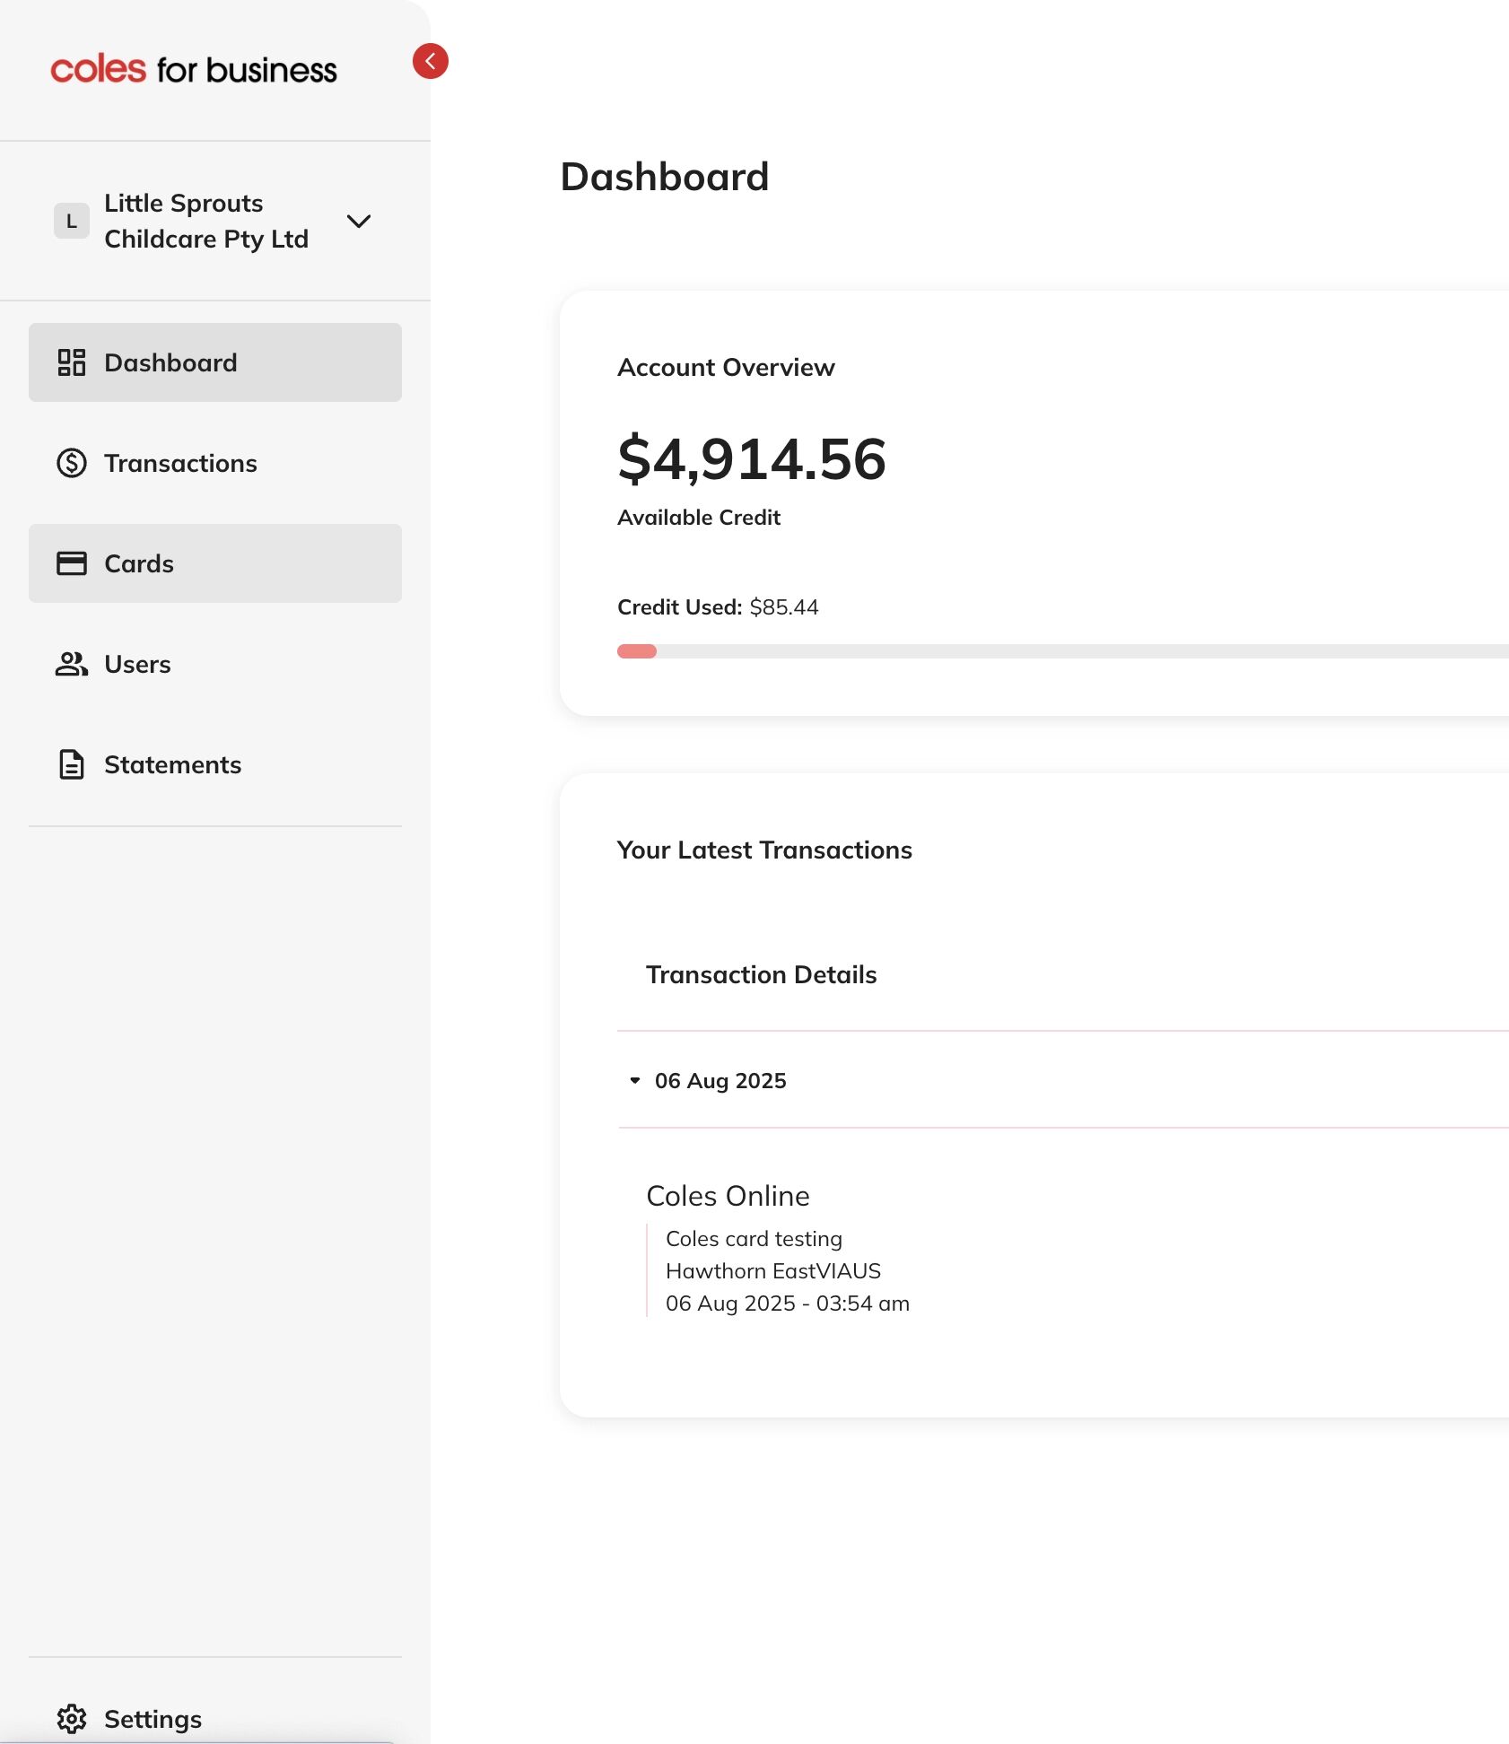Click the Dashboard grid icon
This screenshot has height=1744, width=1509.
coord(72,362)
